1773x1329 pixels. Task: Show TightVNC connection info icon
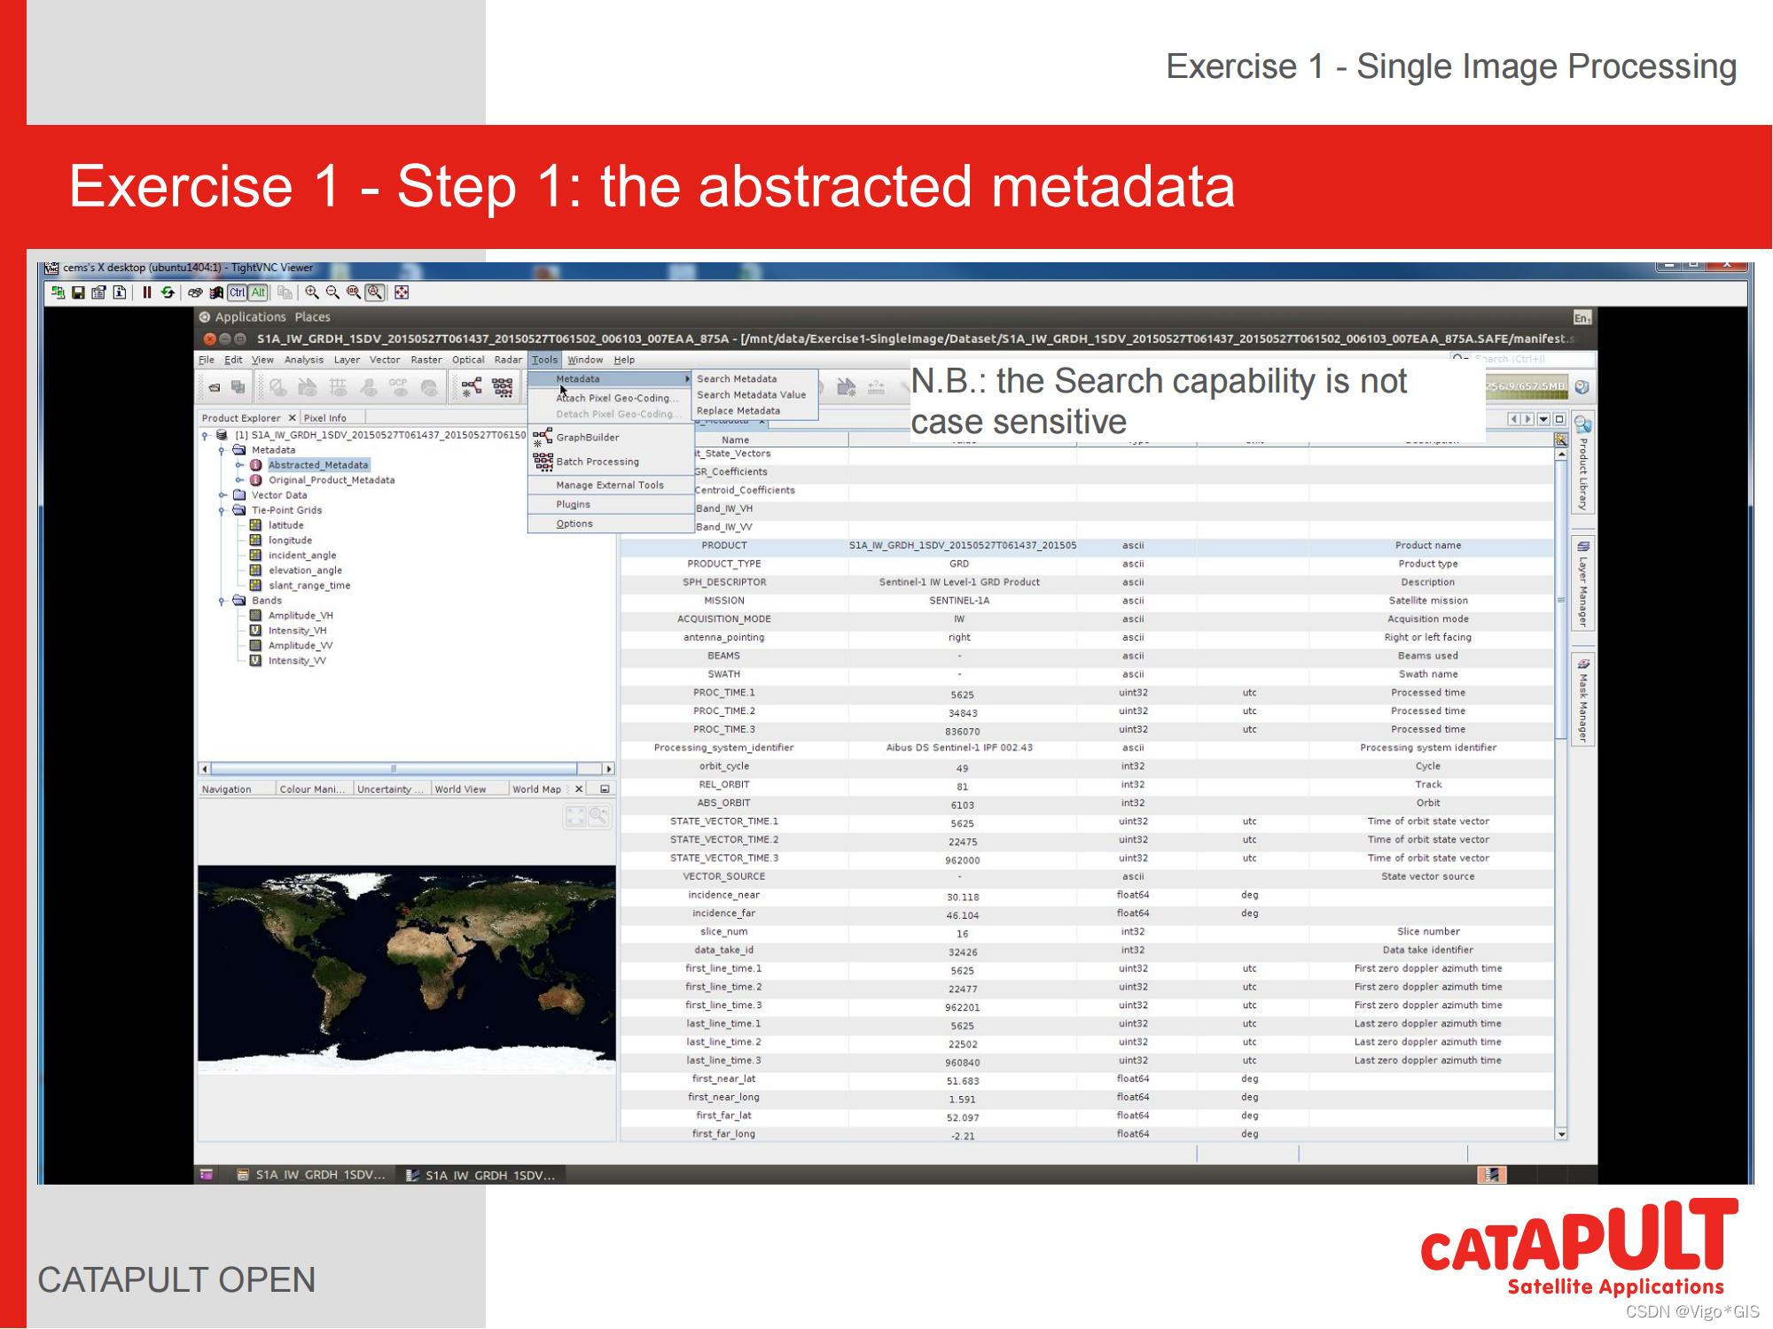click(x=120, y=292)
